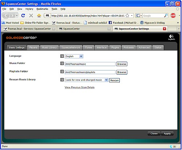Switch to the Players settings tab
The image size is (182, 150).
[x=33, y=48]
